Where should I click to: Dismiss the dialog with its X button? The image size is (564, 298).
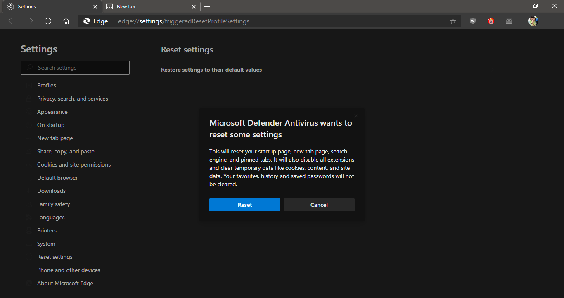coord(356,116)
